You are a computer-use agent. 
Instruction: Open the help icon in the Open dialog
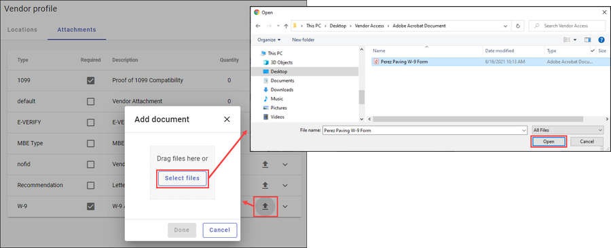(601, 40)
